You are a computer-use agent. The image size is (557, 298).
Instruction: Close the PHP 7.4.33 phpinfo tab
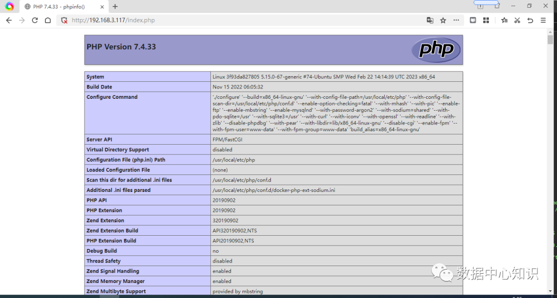[102, 7]
